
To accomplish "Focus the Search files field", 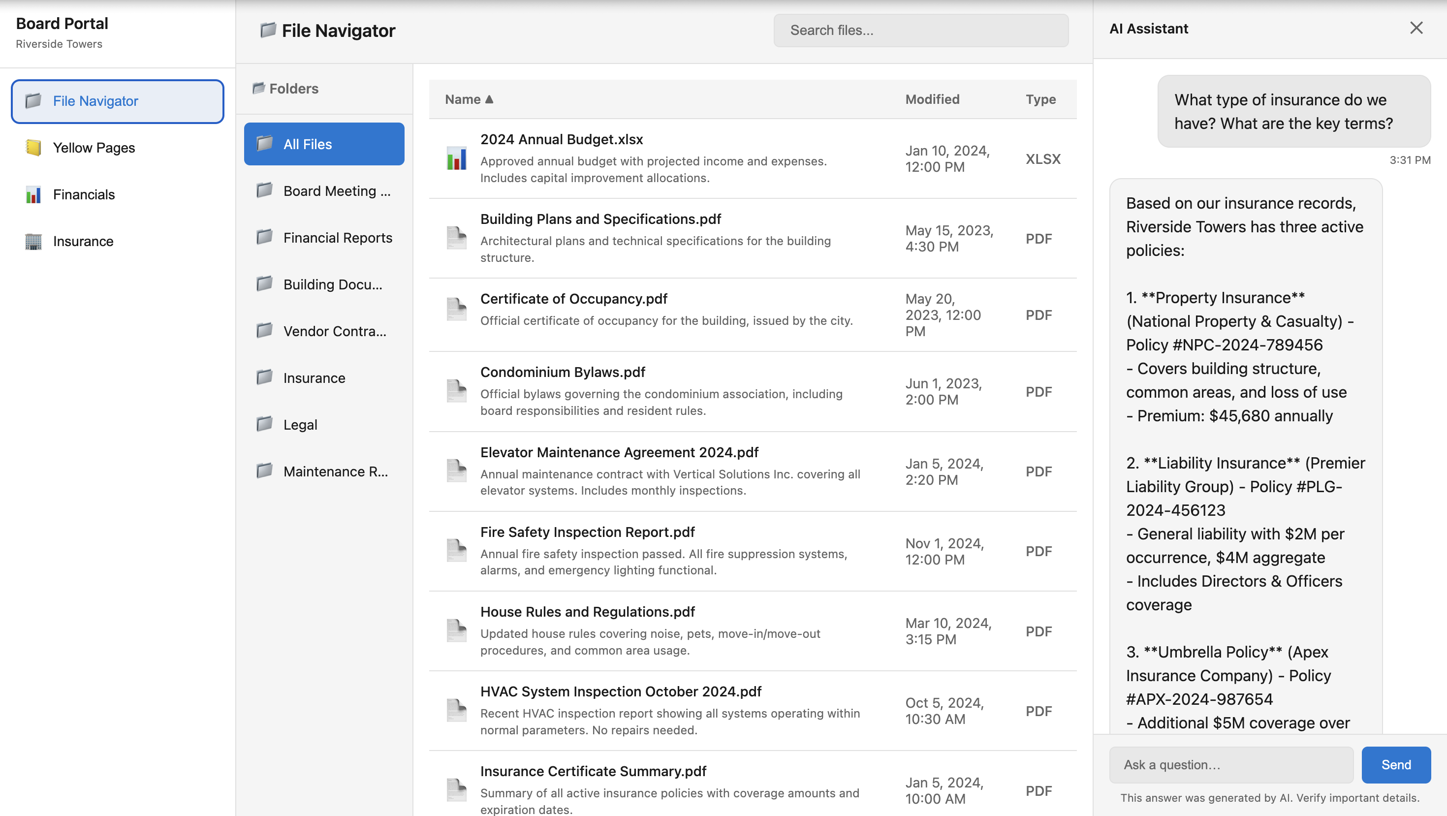I will [x=921, y=31].
